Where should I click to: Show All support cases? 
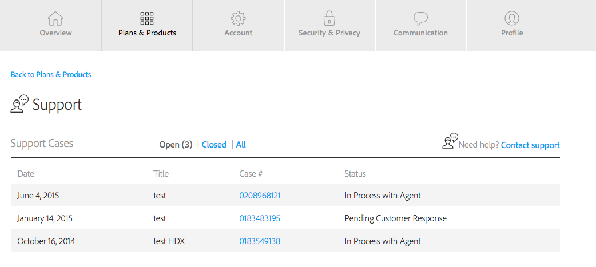(x=241, y=145)
